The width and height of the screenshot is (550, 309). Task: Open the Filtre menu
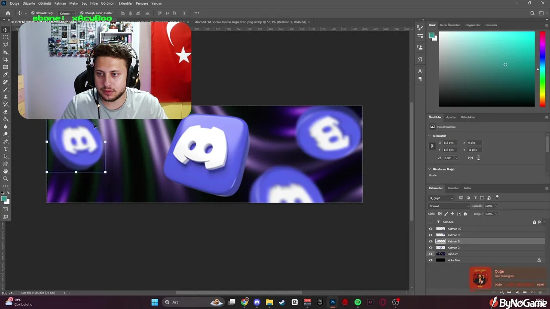point(94,3)
